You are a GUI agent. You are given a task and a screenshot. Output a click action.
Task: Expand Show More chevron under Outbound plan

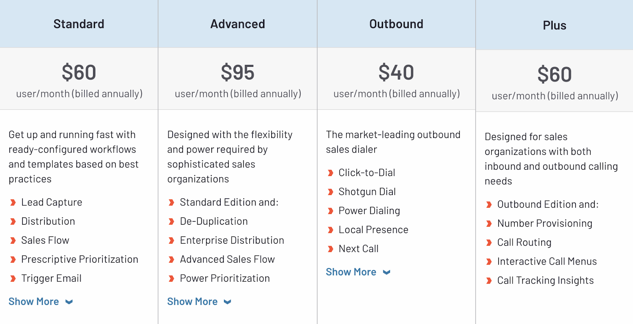point(387,272)
